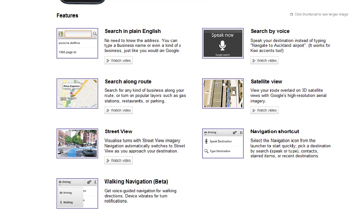Click the 'Kiwi accents too!' description text

coord(267,50)
